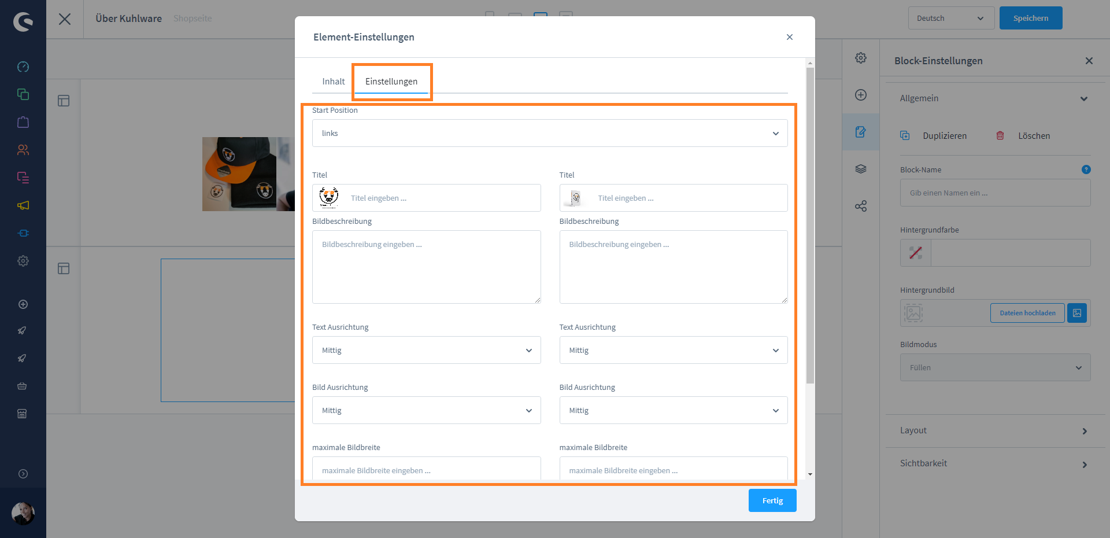The width and height of the screenshot is (1110, 538).
Task: Click the lower rocket icon in sidebar
Action: pyautogui.click(x=22, y=358)
